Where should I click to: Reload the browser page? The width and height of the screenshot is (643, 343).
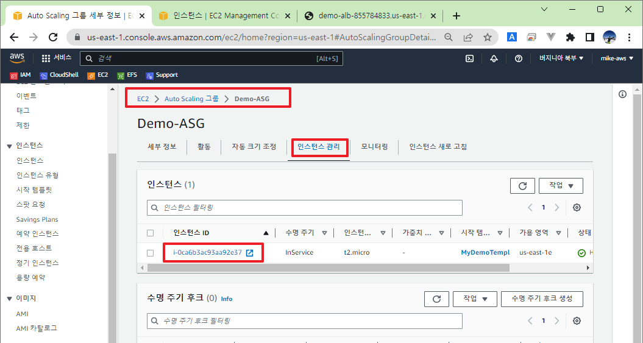click(53, 37)
